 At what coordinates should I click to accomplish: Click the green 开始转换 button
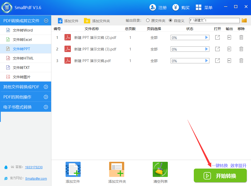click(220, 176)
